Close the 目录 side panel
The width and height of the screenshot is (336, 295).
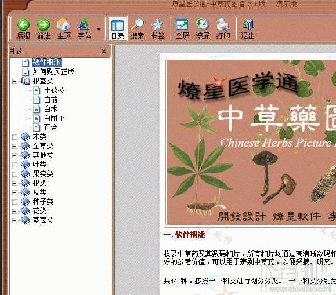click(x=104, y=52)
